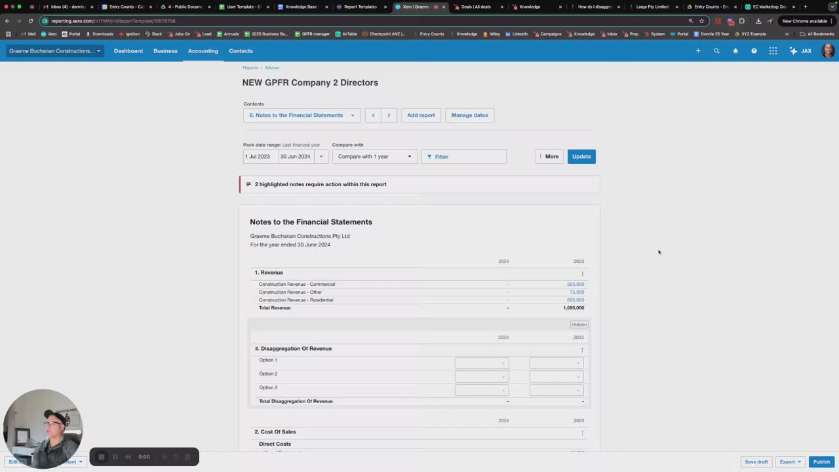Open the JAX assistant icon

[x=800, y=50]
